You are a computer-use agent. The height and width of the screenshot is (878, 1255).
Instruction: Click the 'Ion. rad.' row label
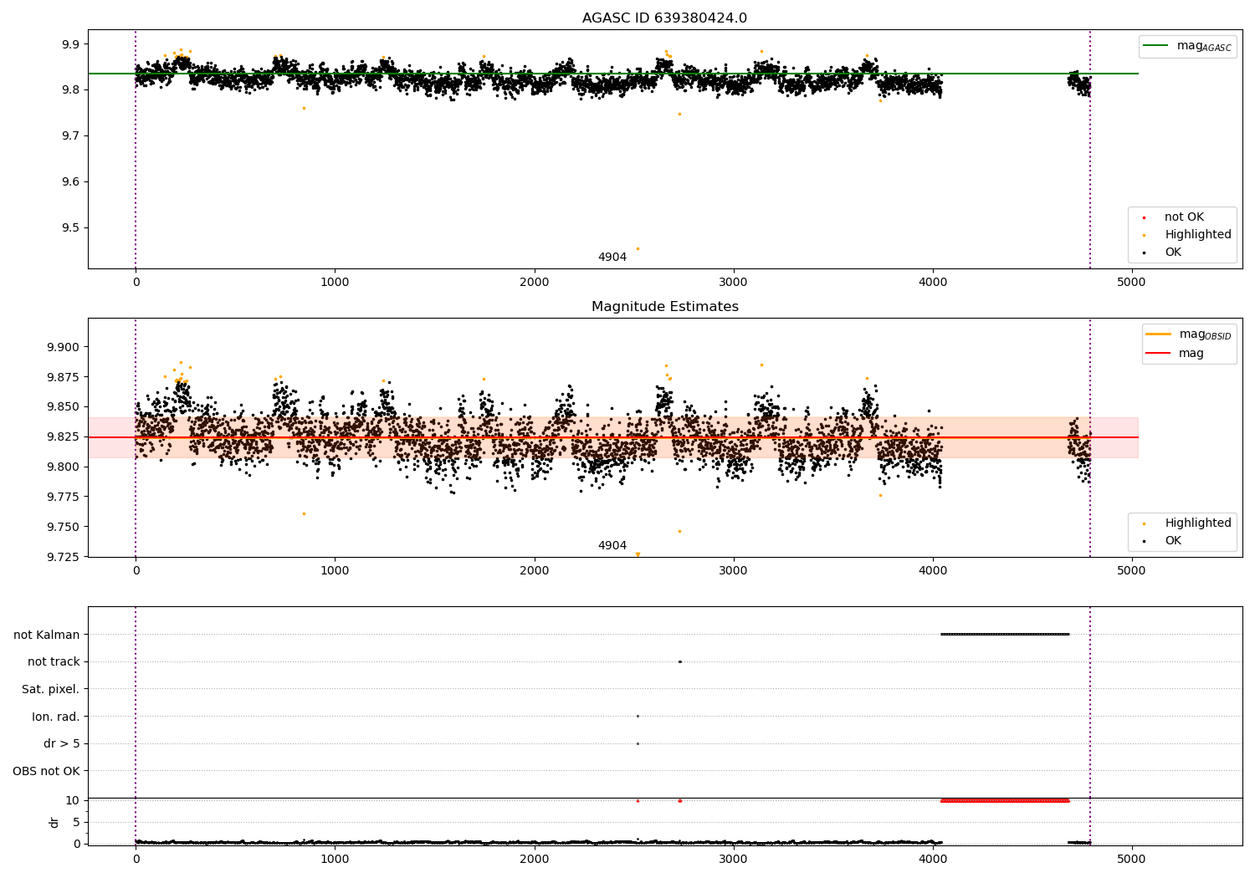[x=56, y=717]
